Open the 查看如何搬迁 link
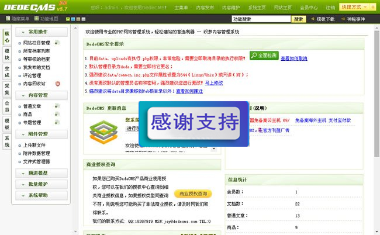380x235 pixels. (x=189, y=91)
